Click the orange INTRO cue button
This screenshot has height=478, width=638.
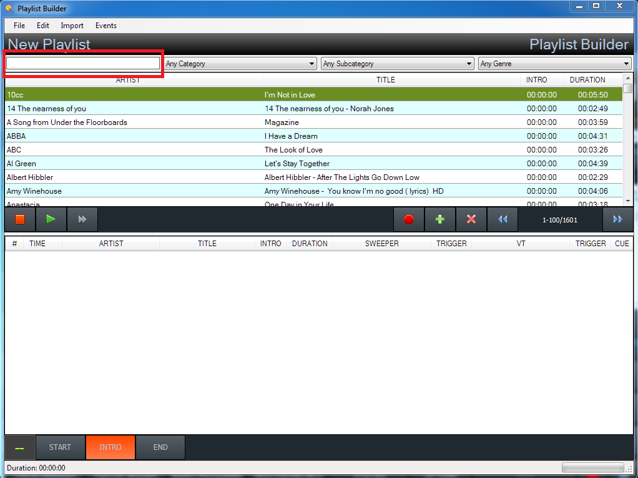[110, 447]
